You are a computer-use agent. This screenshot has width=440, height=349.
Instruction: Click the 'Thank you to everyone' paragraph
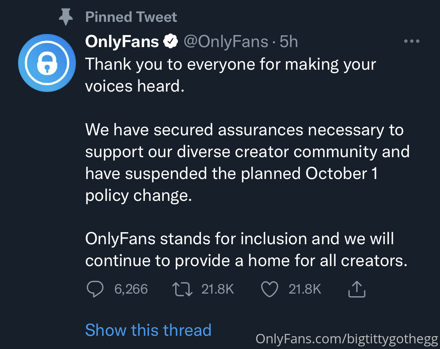point(230,75)
